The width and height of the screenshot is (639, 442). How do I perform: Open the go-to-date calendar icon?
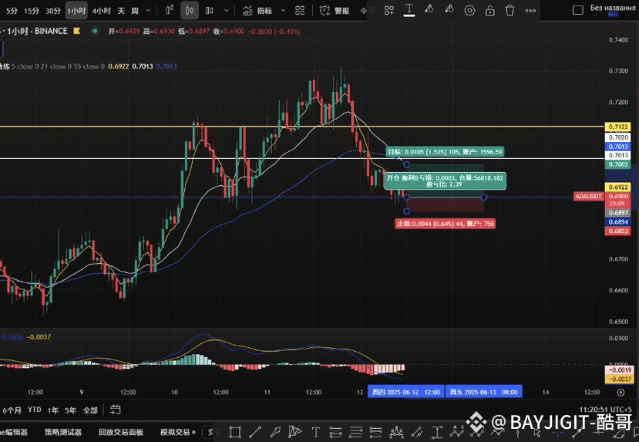[116, 410]
